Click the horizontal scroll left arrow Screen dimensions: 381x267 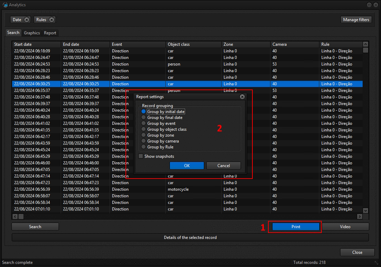point(15,216)
